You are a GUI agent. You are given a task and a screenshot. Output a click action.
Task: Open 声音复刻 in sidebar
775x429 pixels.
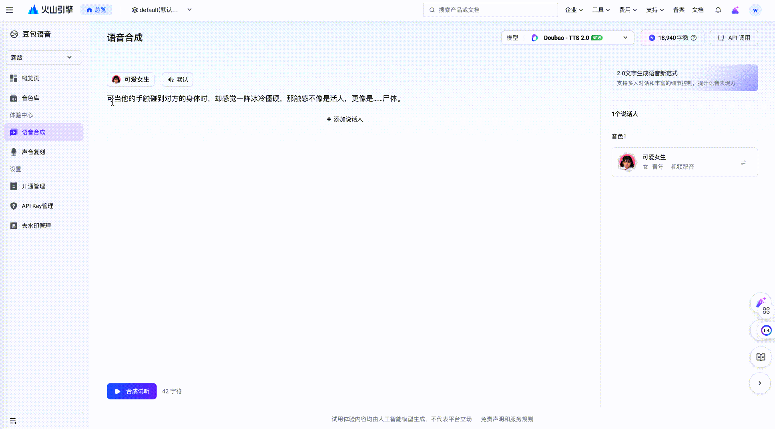tap(44, 152)
